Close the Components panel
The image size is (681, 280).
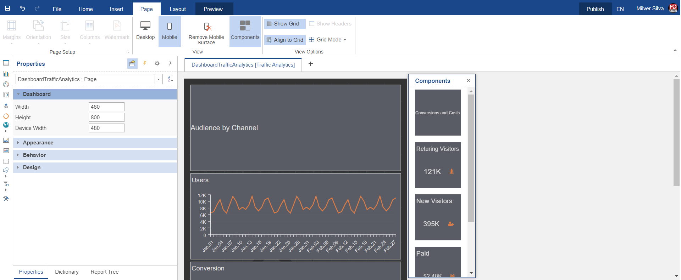pyautogui.click(x=469, y=80)
